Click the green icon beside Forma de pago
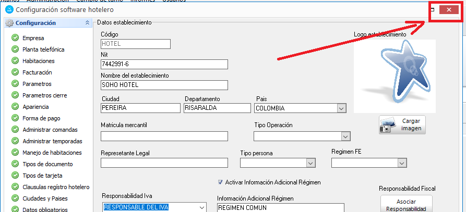This screenshot has height=212, width=466. pos(15,118)
